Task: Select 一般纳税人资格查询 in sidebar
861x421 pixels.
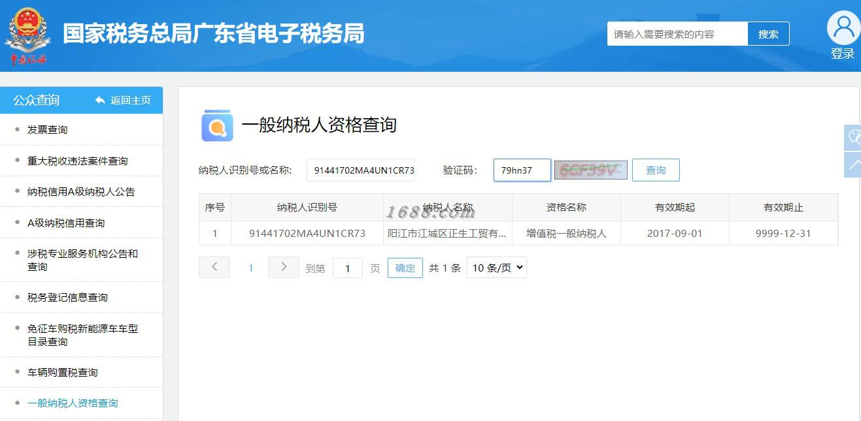Action: tap(73, 403)
